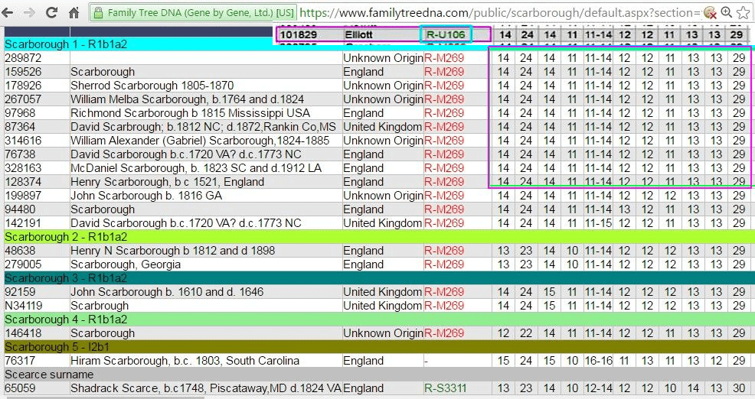Viewport: 755px width, 399px height.
Task: Click kit number 142191
Action: (23, 223)
